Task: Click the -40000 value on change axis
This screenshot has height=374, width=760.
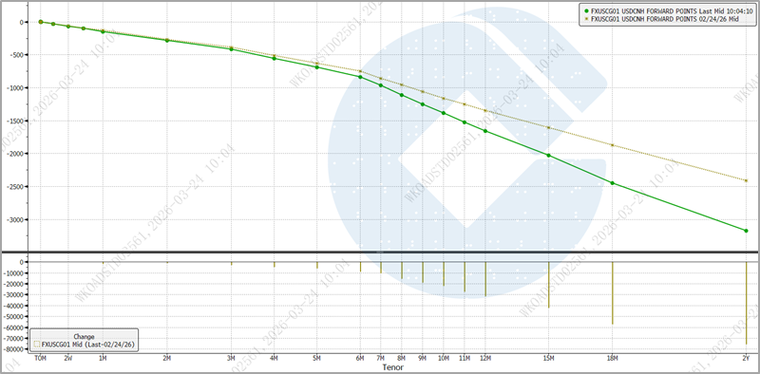Action: pyautogui.click(x=14, y=306)
